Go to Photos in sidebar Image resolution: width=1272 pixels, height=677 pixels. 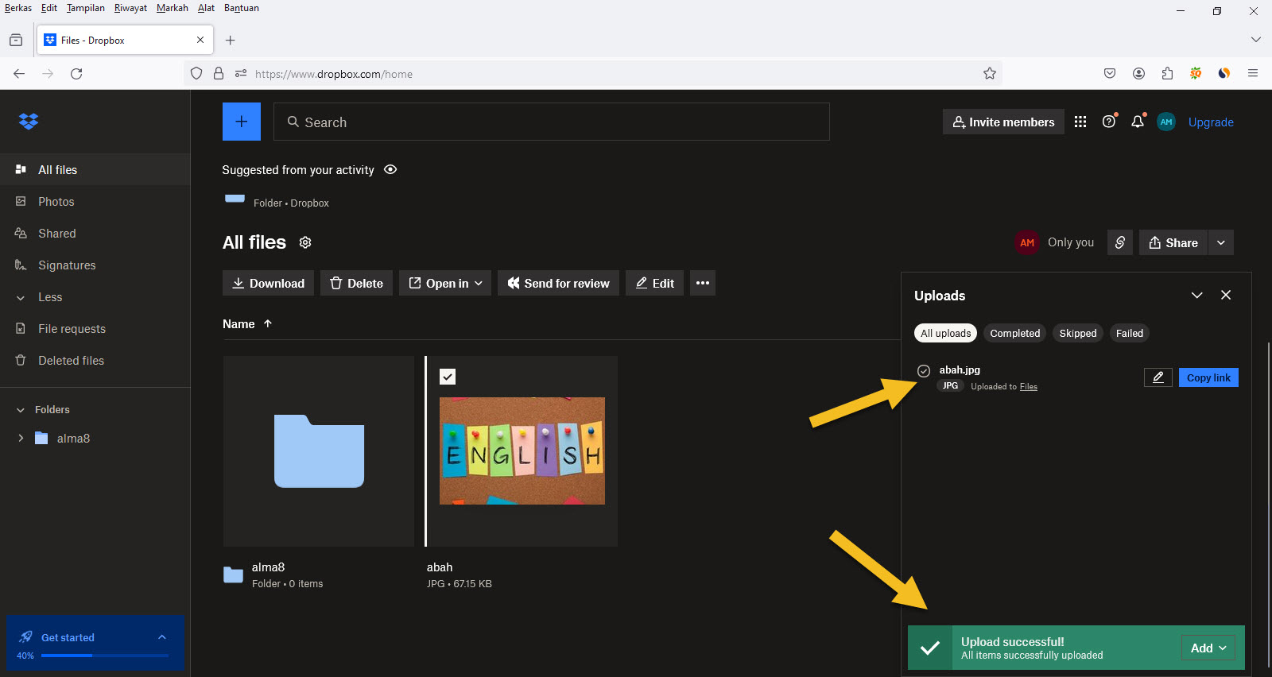[x=56, y=202]
